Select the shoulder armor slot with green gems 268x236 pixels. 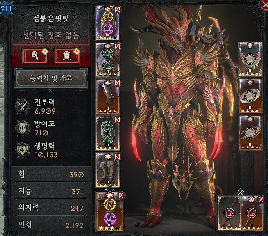point(108,60)
